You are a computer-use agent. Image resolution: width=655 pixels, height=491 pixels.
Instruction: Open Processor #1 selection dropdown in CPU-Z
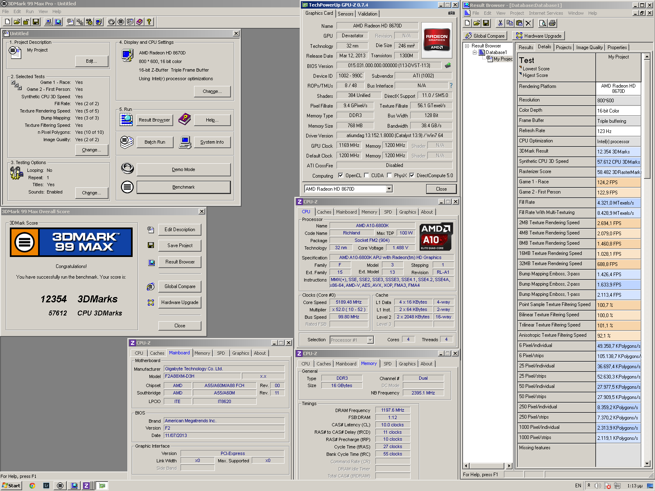coord(370,340)
